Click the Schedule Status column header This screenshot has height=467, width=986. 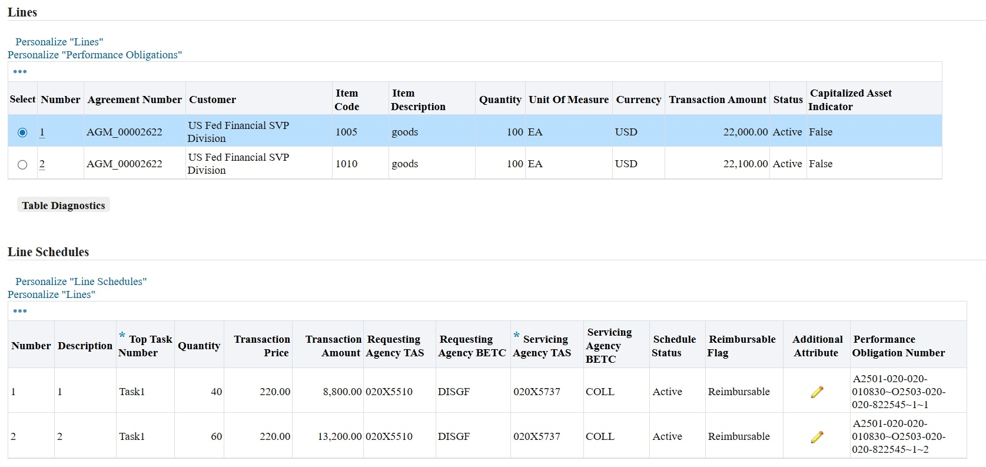(x=674, y=346)
